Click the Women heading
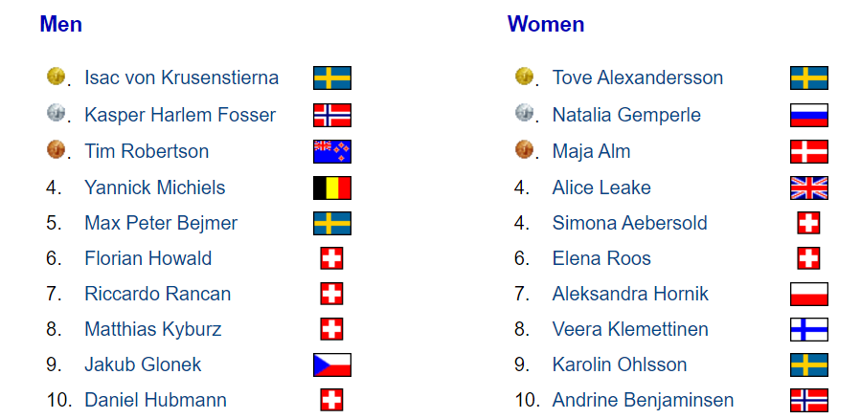This screenshot has height=419, width=861. [546, 24]
